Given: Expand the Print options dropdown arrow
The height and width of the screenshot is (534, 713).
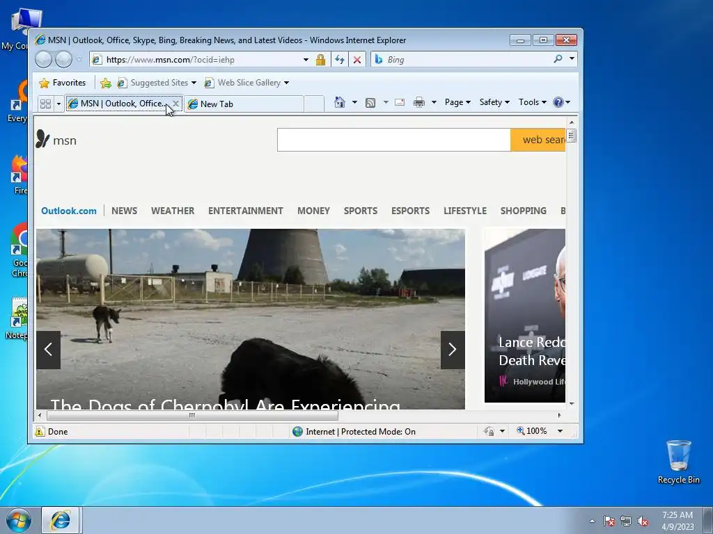Looking at the screenshot, I should click(434, 102).
